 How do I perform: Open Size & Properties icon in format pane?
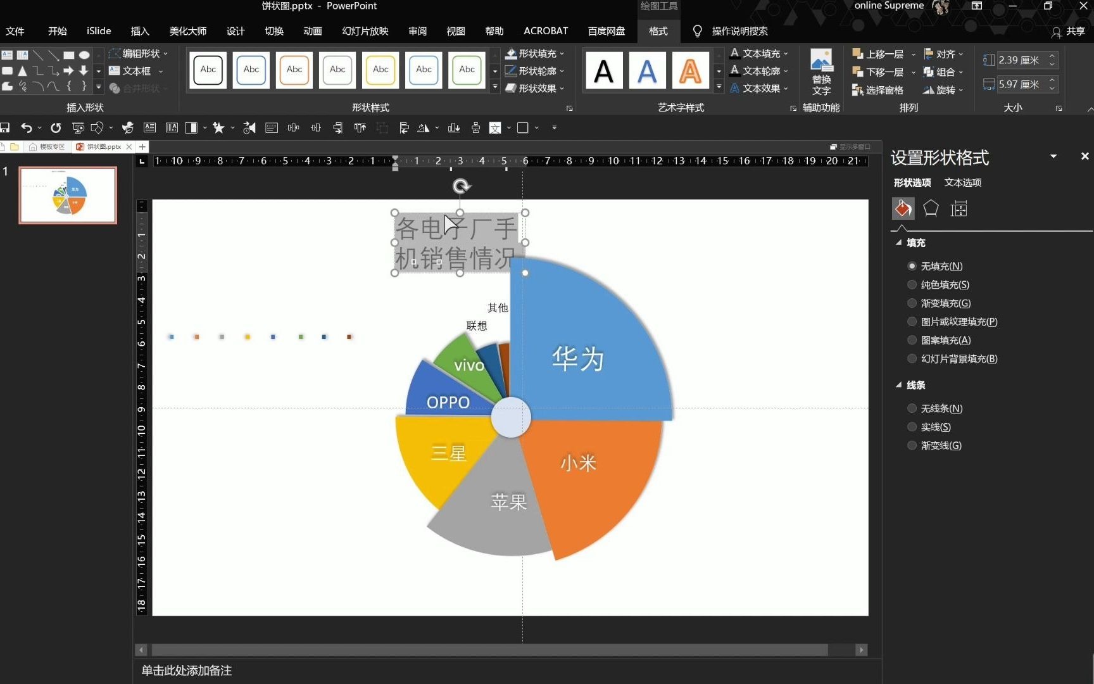tap(959, 208)
